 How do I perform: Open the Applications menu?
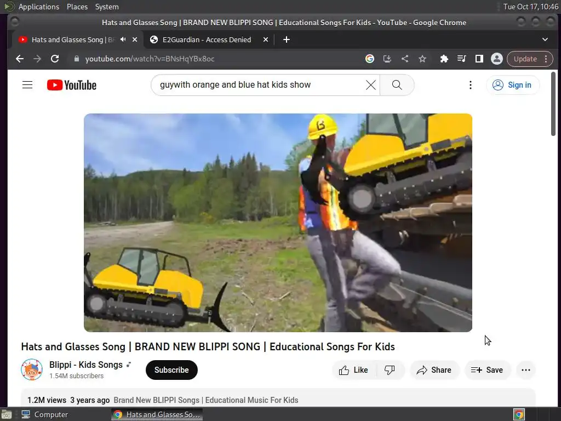pyautogui.click(x=39, y=7)
